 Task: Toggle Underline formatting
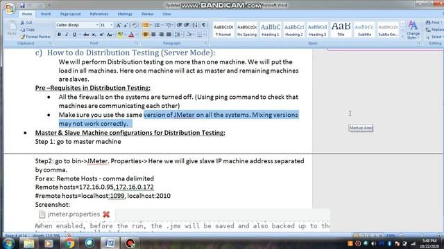tap(74, 35)
